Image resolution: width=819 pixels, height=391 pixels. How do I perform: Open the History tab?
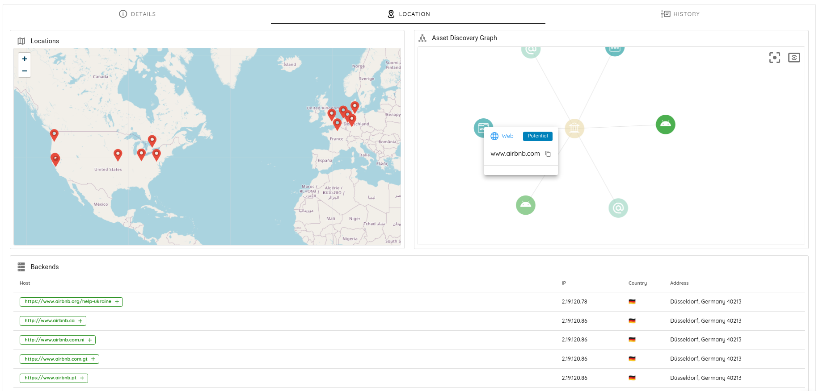(680, 14)
